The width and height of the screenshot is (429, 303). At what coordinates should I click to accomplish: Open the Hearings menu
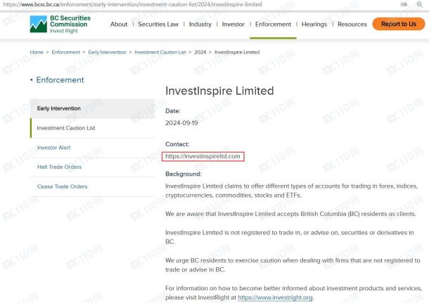pos(314,24)
